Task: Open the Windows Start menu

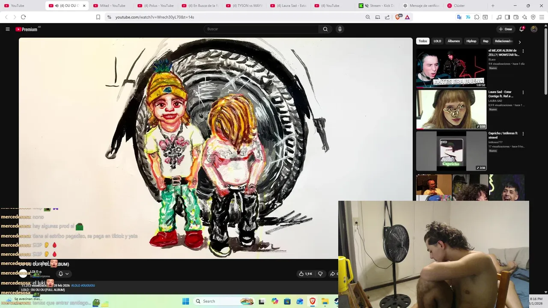Action: click(185, 301)
